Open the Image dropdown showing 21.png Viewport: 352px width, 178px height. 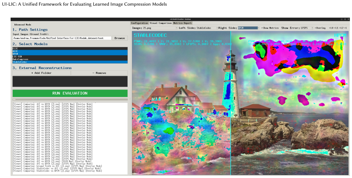click(x=160, y=28)
